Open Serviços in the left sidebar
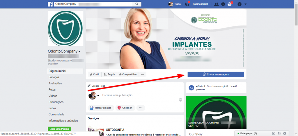 [54, 77]
